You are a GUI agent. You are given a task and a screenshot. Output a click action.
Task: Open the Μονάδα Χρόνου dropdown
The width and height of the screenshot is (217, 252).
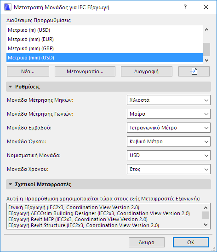coord(169,169)
